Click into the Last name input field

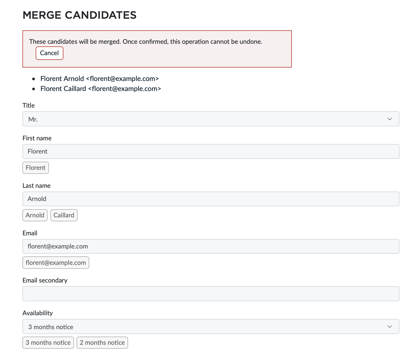(x=211, y=199)
